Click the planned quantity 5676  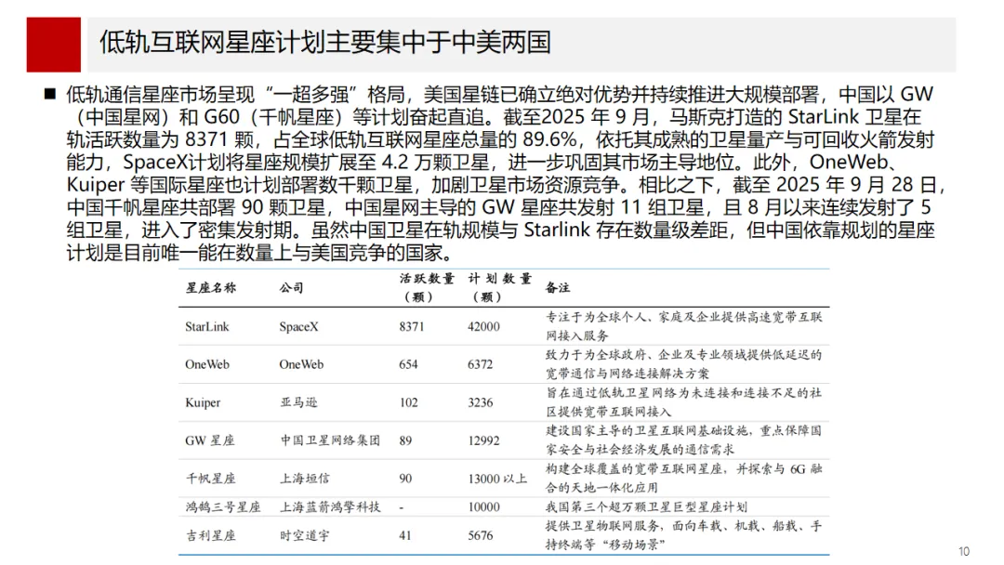481,535
